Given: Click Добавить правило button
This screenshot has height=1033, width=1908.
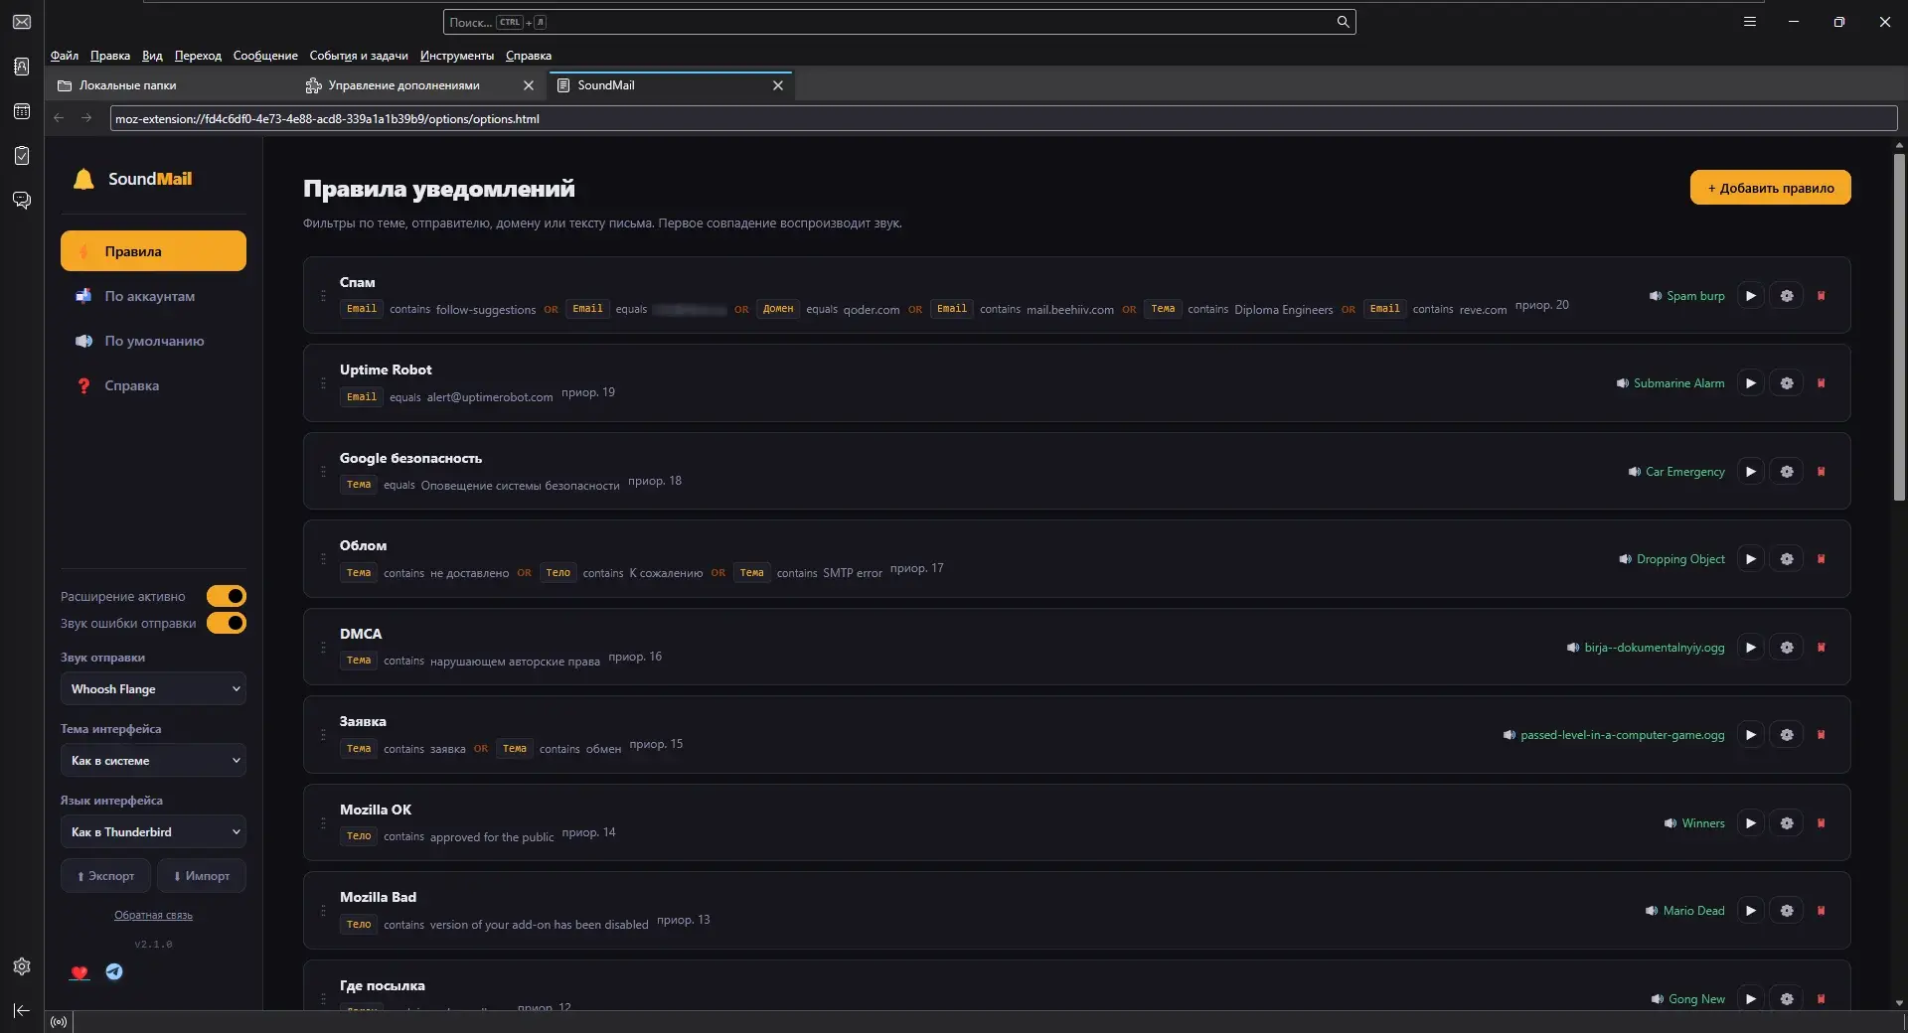Looking at the screenshot, I should [1770, 188].
